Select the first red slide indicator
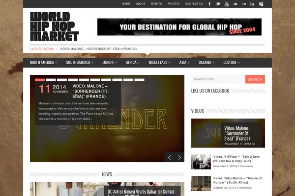295x196 pixels. (x=40, y=80)
